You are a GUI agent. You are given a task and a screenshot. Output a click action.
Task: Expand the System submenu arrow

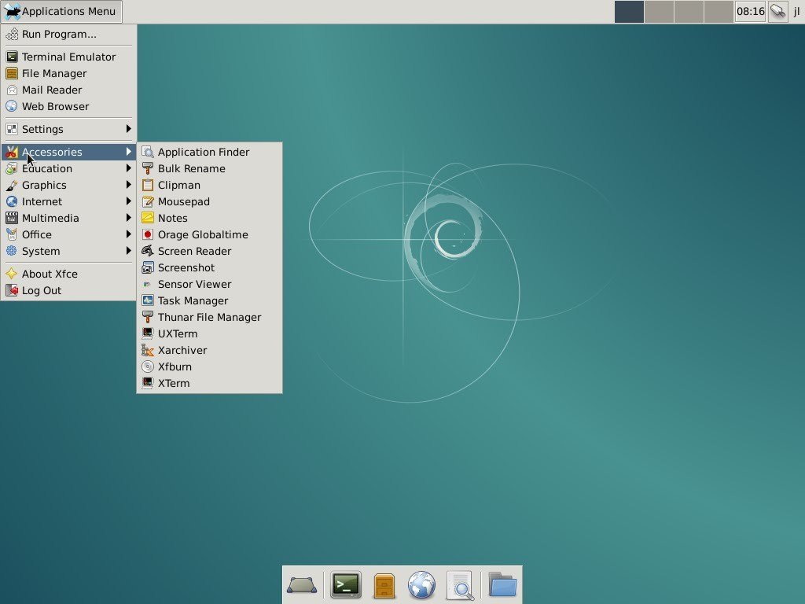pos(128,251)
